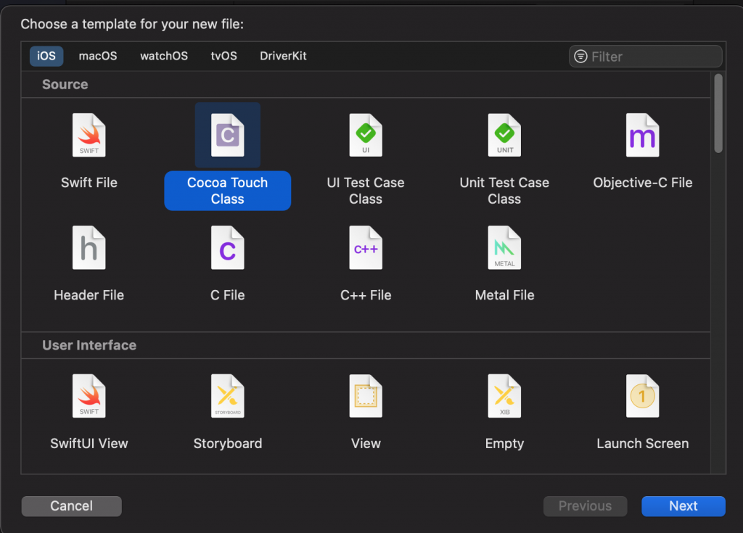
Task: Open the watchOS templates tab
Action: pyautogui.click(x=164, y=56)
